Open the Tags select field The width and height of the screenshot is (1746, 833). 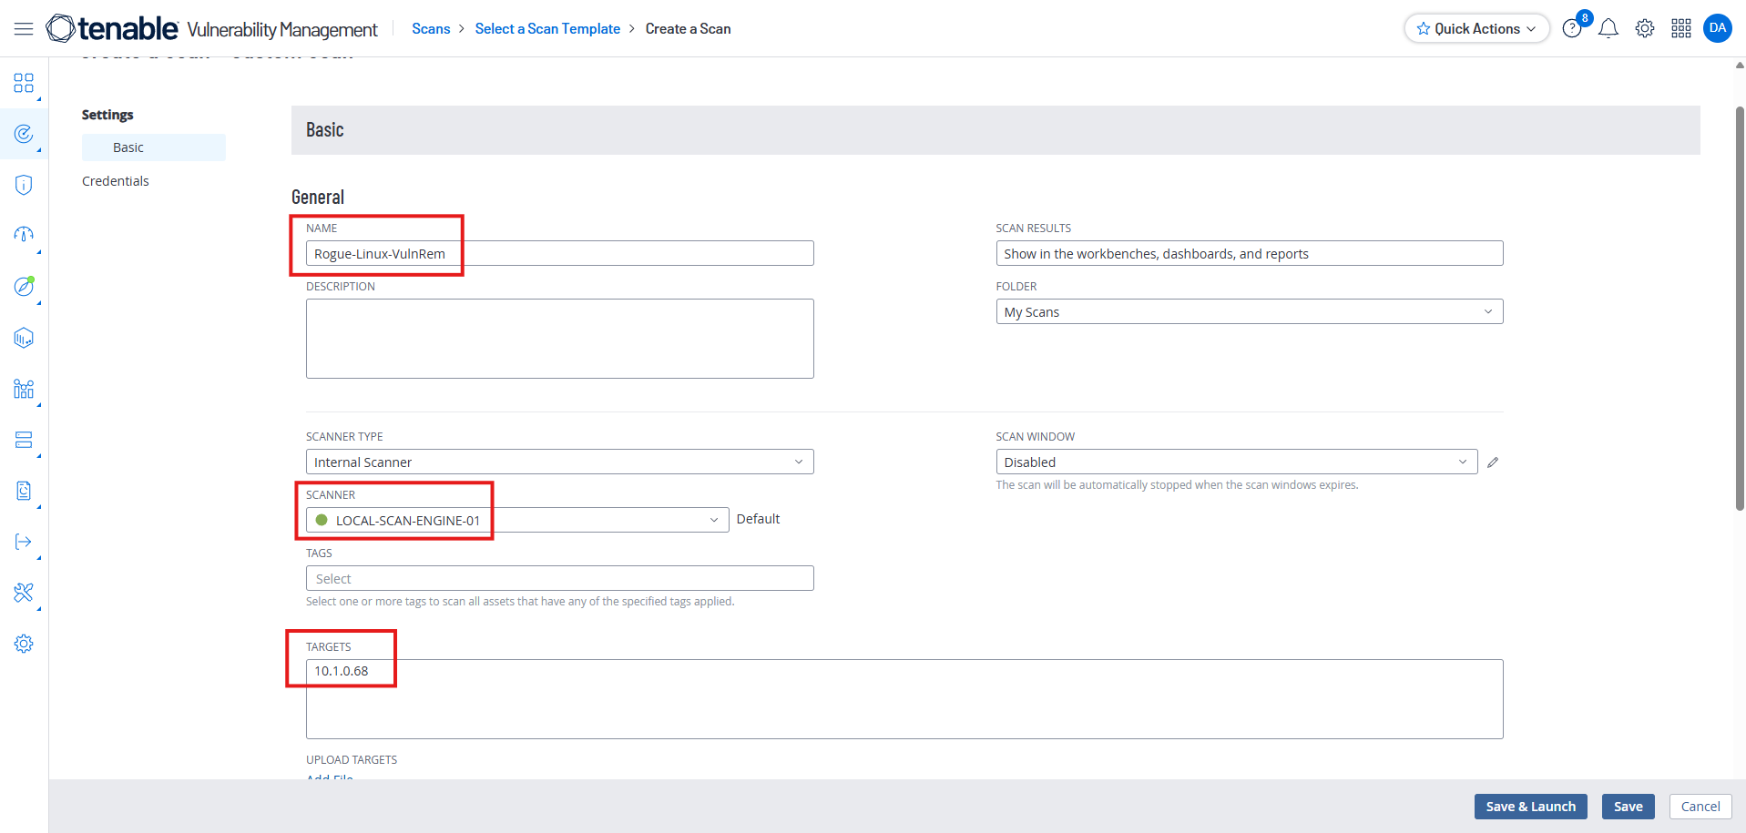click(559, 578)
